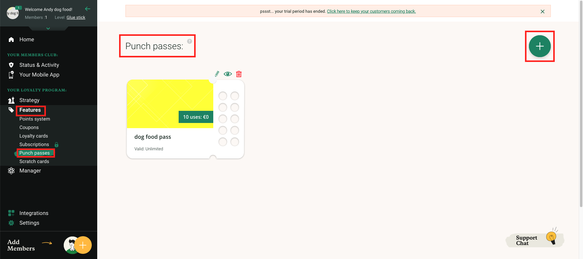
Task: Click the green back arrow in sidebar header
Action: pyautogui.click(x=87, y=9)
